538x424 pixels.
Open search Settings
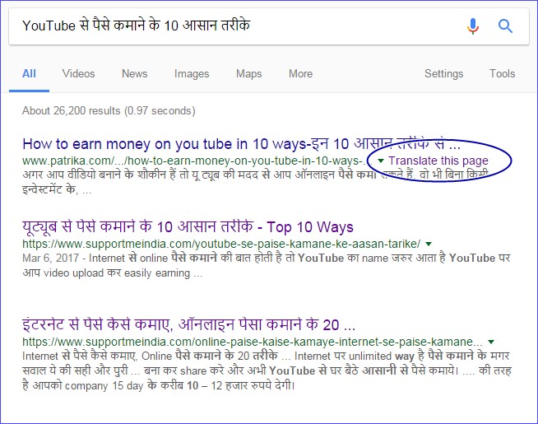pos(443,73)
